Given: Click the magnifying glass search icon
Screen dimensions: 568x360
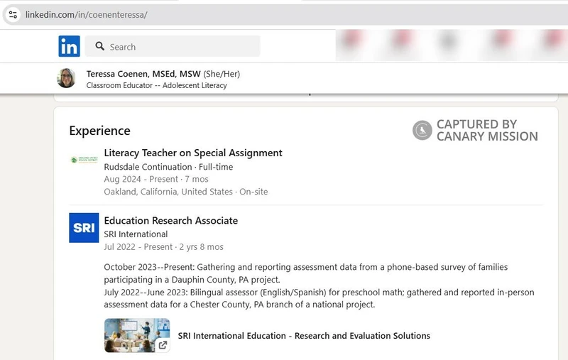Looking at the screenshot, I should [x=99, y=47].
